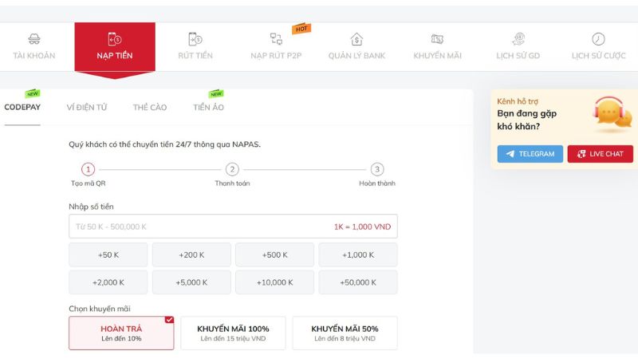Click the Tài Khoản account icon

pos(34,39)
